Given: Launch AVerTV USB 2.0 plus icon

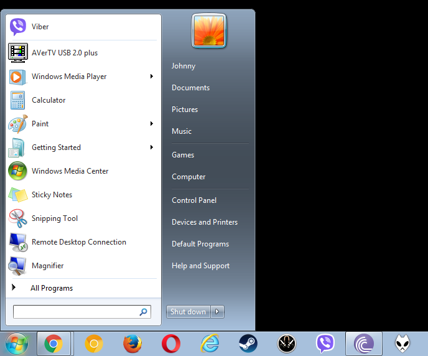Looking at the screenshot, I should (18, 53).
